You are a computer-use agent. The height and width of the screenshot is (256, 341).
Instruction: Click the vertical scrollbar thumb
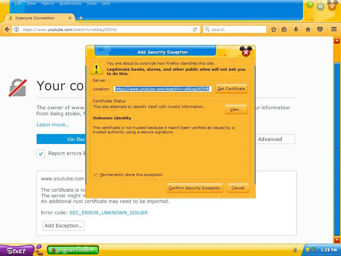[337, 149]
